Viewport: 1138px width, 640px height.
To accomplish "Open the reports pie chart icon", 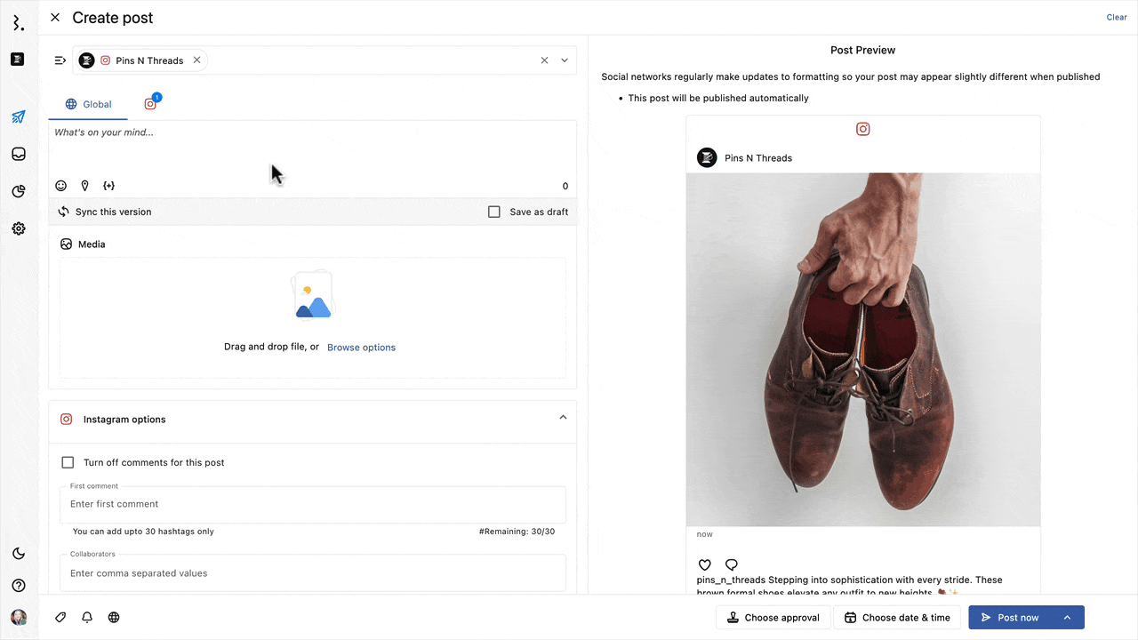I will point(19,191).
